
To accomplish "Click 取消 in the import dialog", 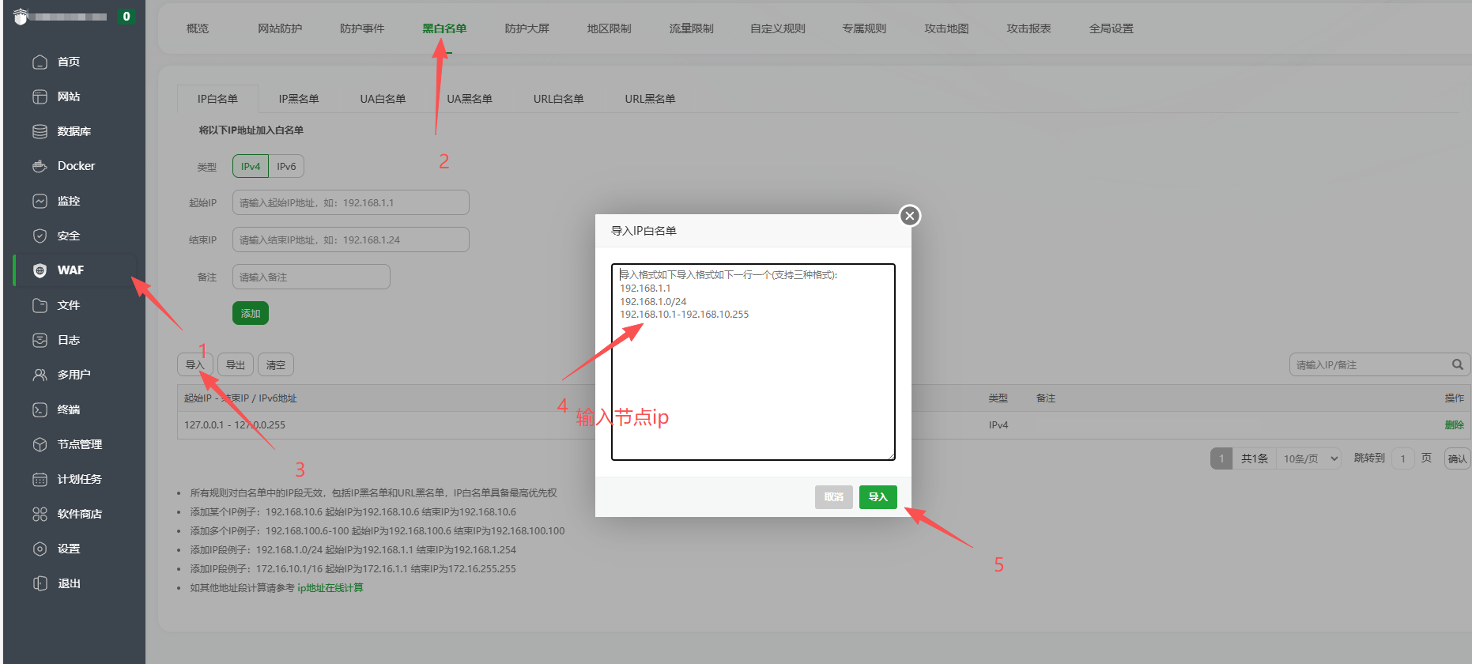I will tap(834, 497).
